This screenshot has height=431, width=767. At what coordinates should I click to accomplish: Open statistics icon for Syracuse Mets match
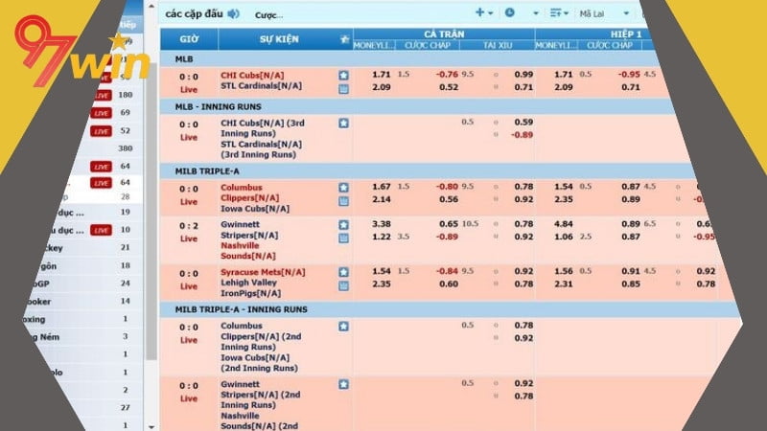click(x=343, y=285)
